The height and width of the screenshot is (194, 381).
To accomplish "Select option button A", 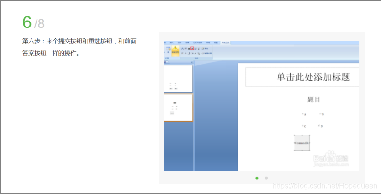I will [304, 114].
